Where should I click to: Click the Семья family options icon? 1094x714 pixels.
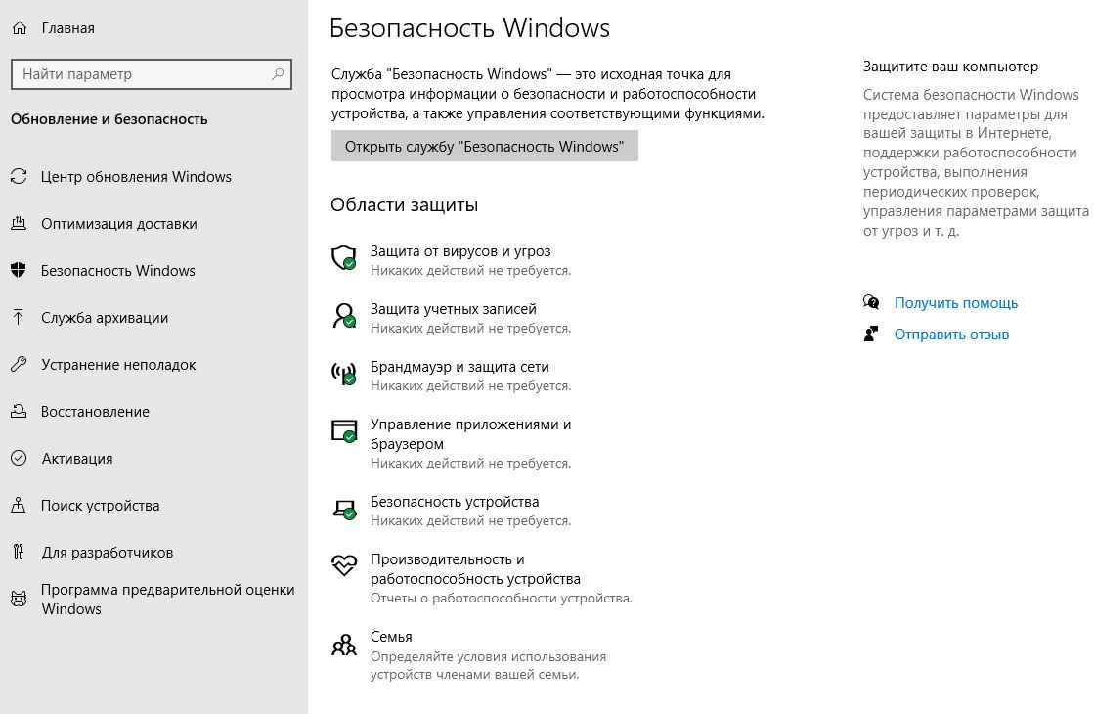point(343,644)
